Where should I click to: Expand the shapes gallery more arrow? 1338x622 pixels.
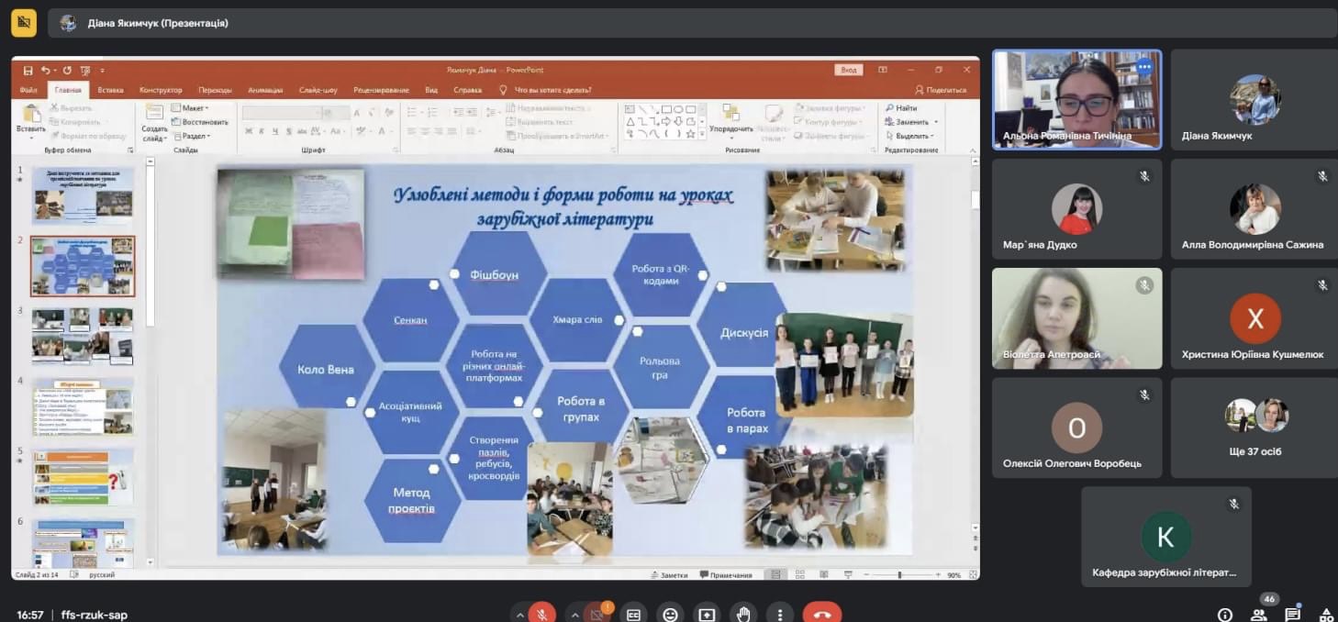pos(702,134)
